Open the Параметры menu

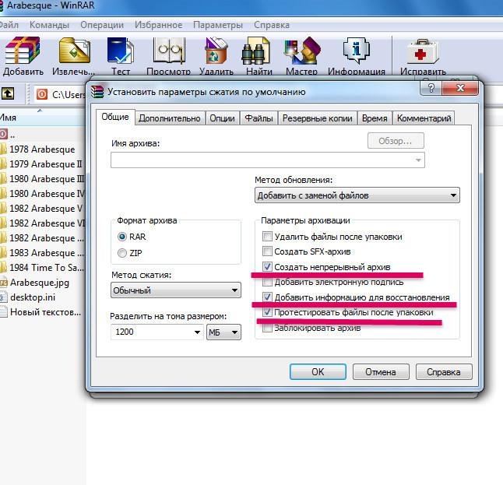218,25
